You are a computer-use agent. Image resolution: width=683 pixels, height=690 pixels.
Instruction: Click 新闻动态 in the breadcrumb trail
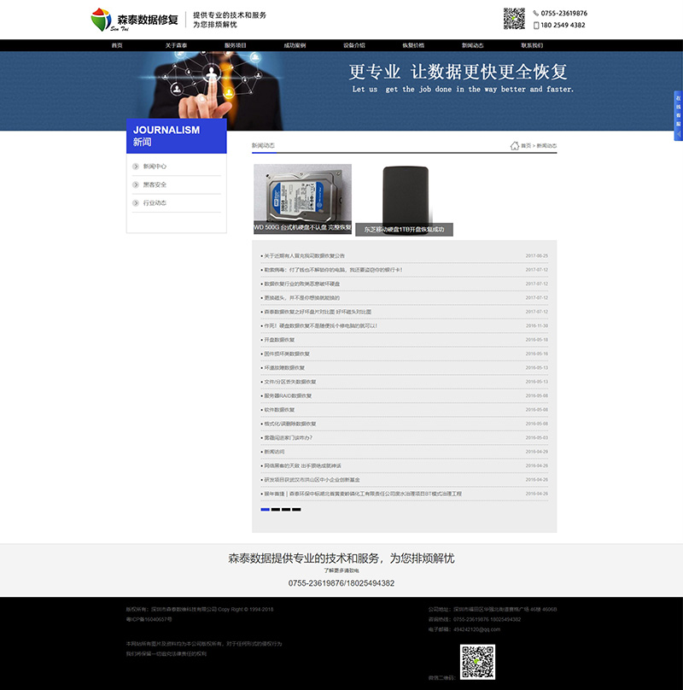point(545,146)
